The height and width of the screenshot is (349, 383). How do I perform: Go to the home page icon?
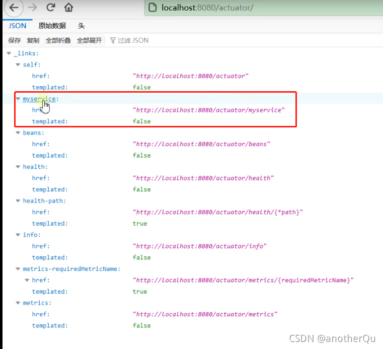click(68, 8)
